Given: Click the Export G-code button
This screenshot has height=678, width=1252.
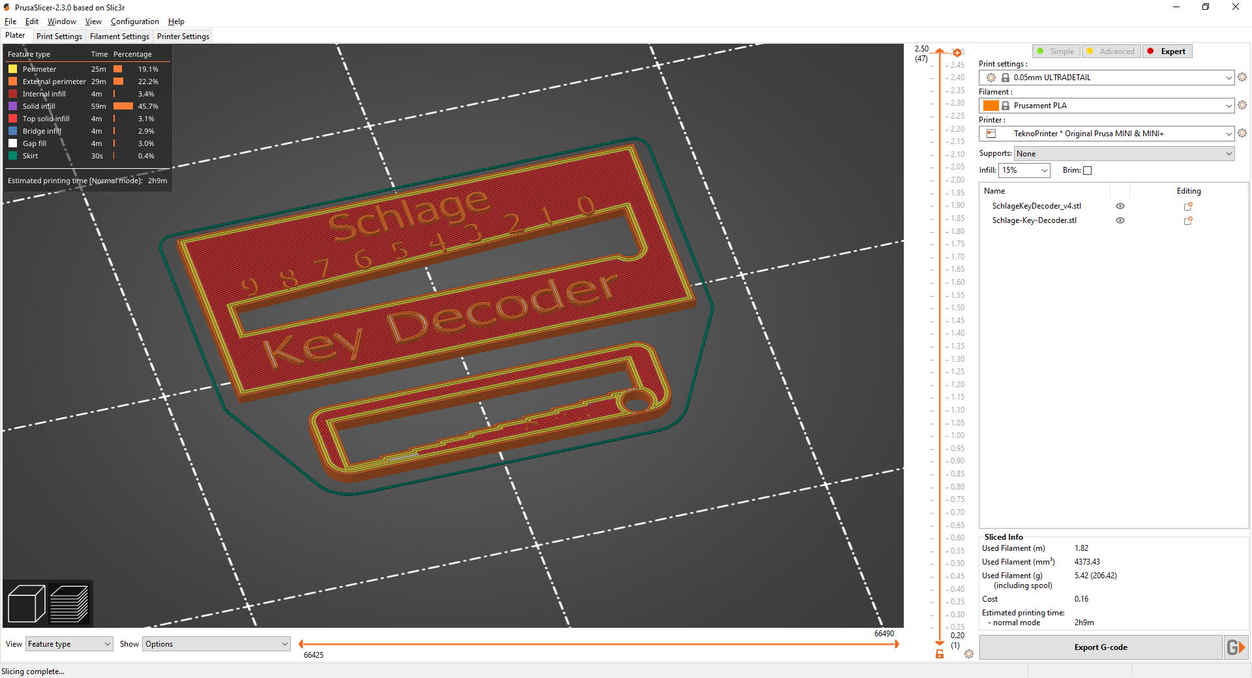Looking at the screenshot, I should click(1101, 647).
